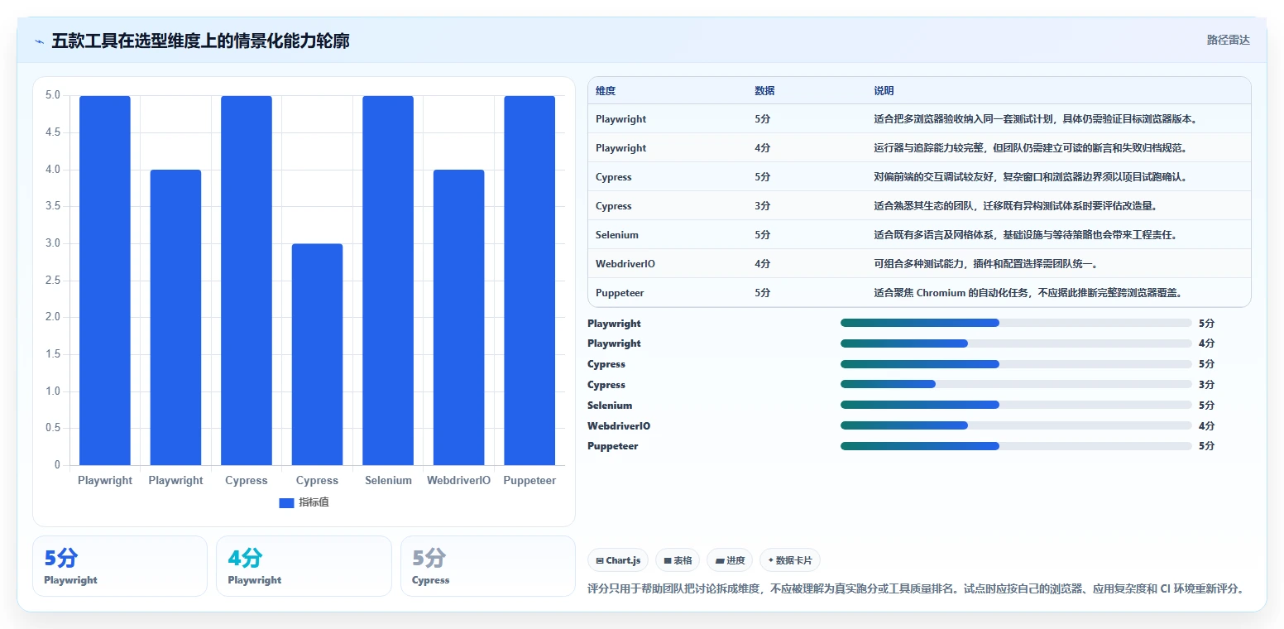Click the 0.5 tick label on the y-axis
The height and width of the screenshot is (629, 1284).
coord(53,428)
